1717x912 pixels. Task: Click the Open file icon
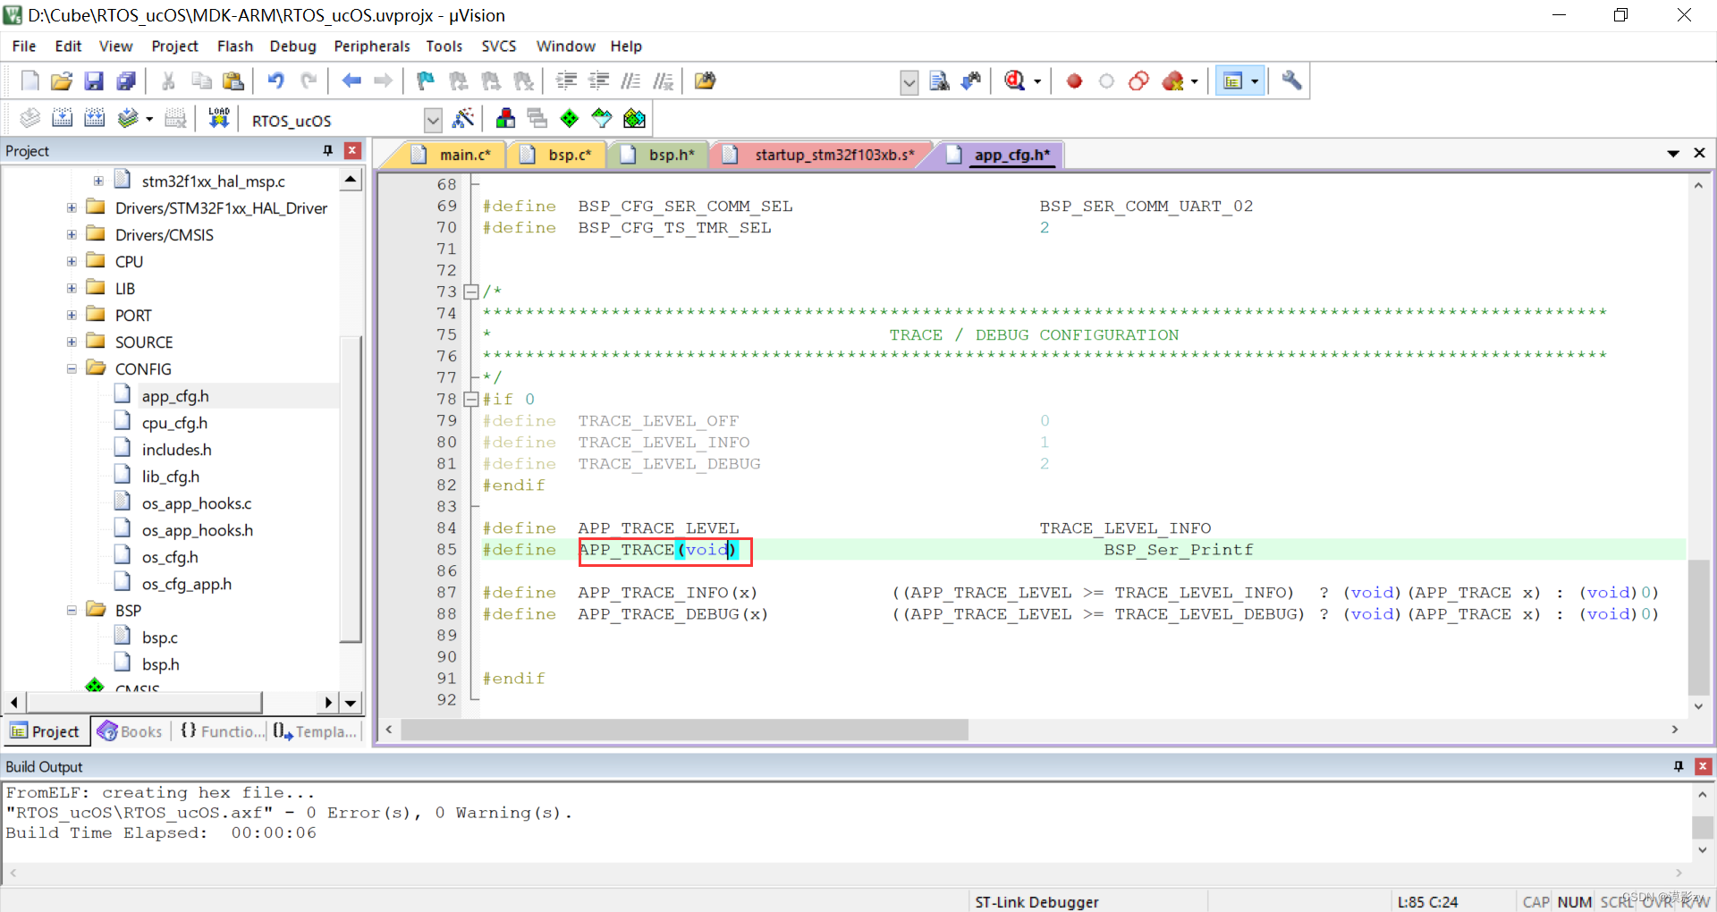tap(62, 81)
